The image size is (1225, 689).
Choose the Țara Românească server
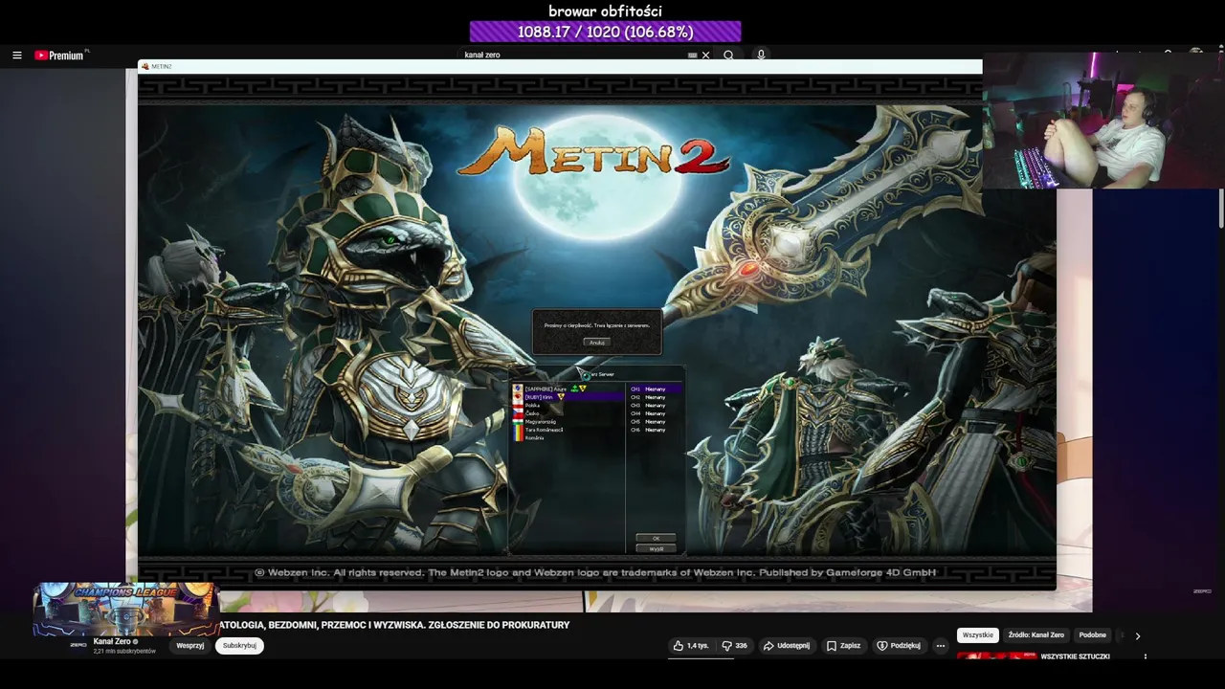point(567,430)
